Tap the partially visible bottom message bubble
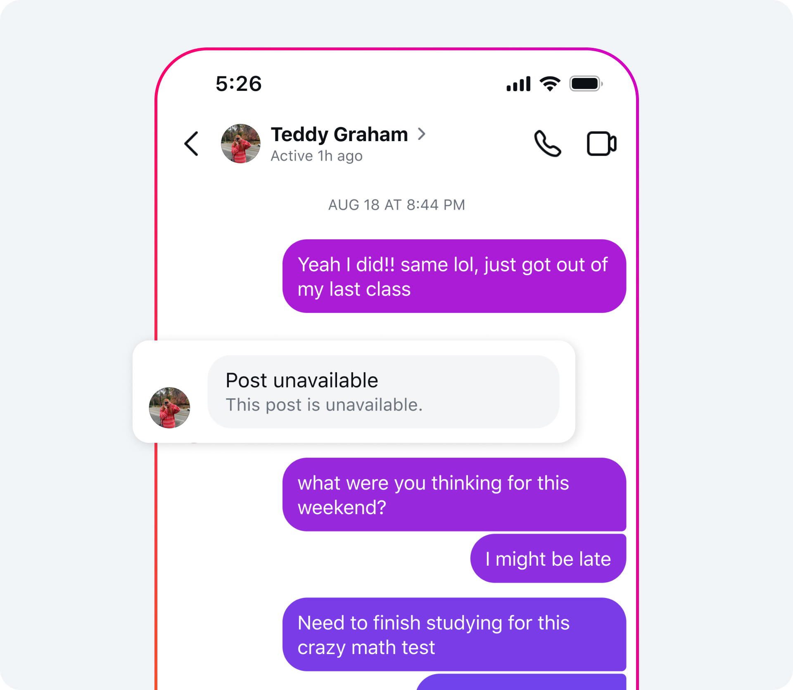 tap(521, 682)
